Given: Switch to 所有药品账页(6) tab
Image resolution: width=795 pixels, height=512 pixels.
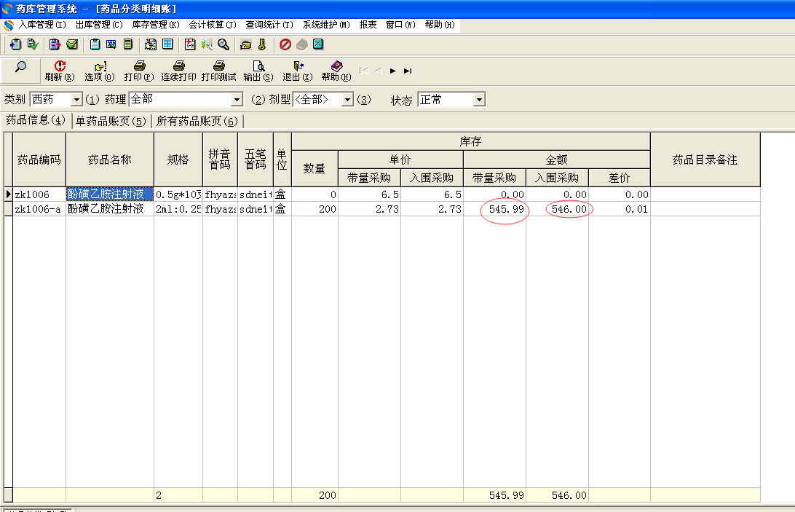Looking at the screenshot, I should (x=197, y=122).
